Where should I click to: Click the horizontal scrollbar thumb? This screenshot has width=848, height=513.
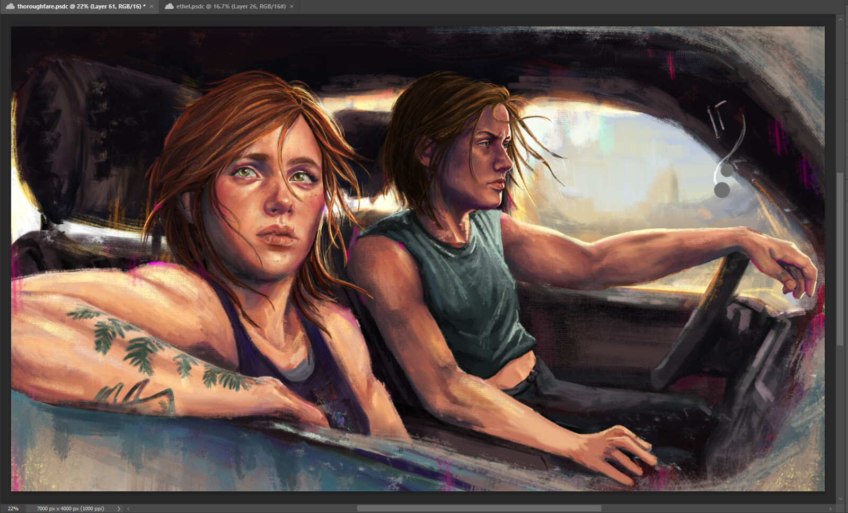coord(479,508)
